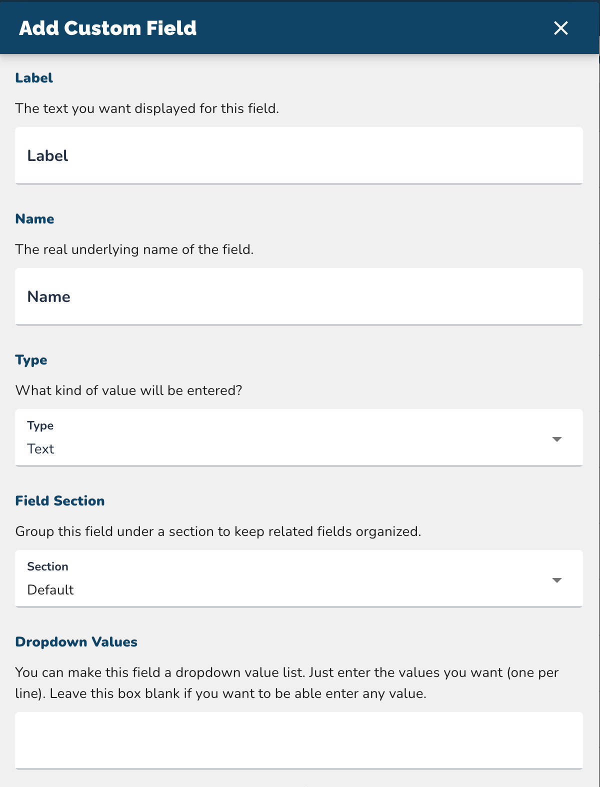Click the "real underlying name" description text
The width and height of the screenshot is (600, 787).
point(134,249)
